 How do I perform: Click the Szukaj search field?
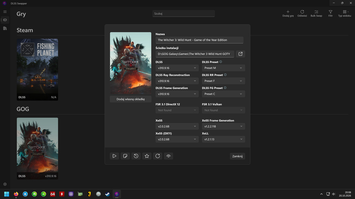[x=184, y=14]
